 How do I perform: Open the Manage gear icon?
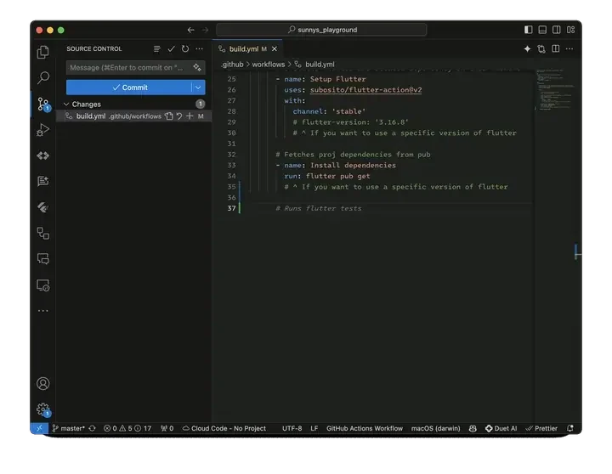[x=43, y=409]
